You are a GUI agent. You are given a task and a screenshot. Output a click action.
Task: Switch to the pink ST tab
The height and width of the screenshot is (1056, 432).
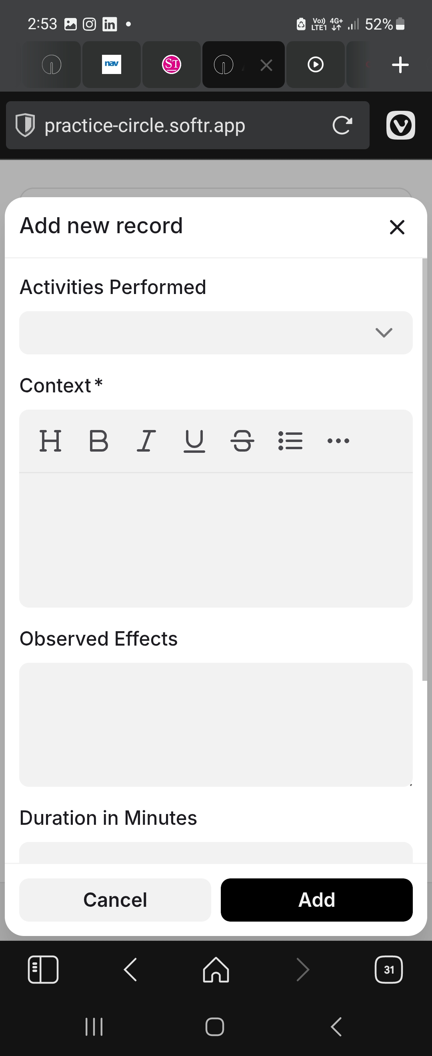(171, 64)
